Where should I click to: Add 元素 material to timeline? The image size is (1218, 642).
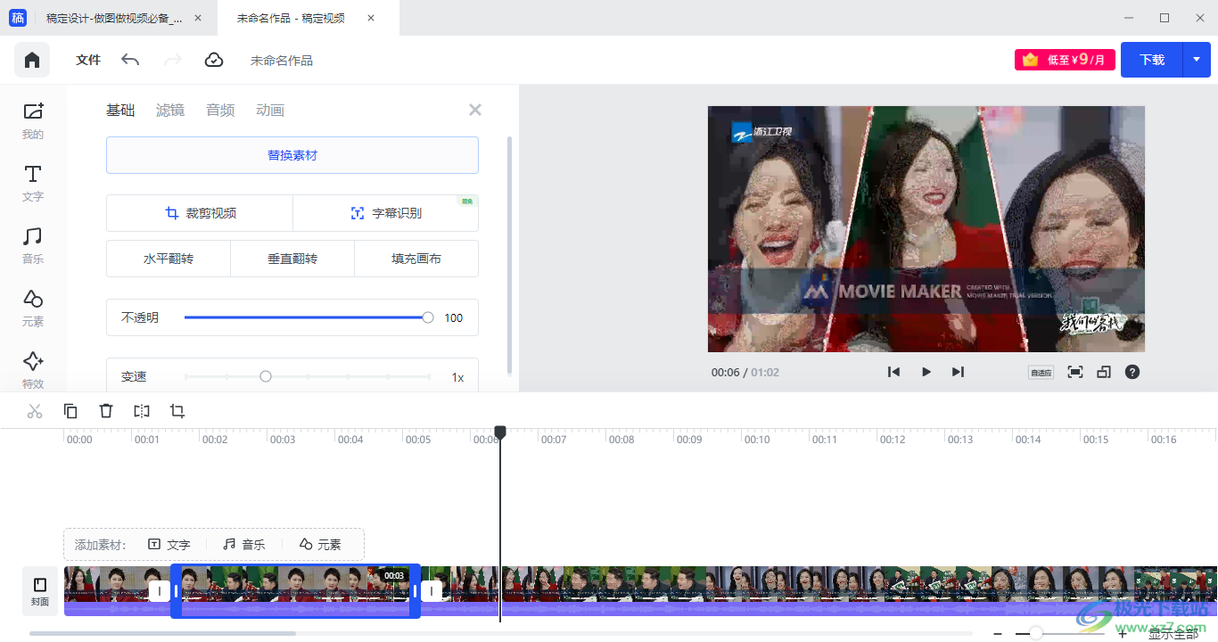point(320,544)
